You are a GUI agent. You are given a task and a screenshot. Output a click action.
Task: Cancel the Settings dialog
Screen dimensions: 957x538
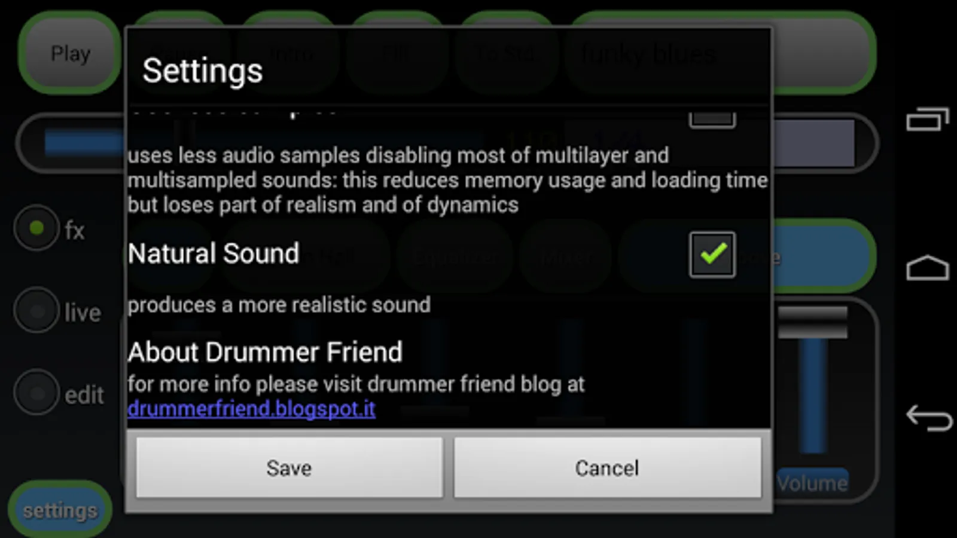(608, 467)
